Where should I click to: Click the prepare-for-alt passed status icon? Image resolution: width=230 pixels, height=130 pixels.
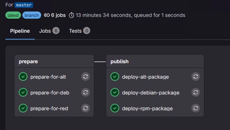click(x=23, y=76)
